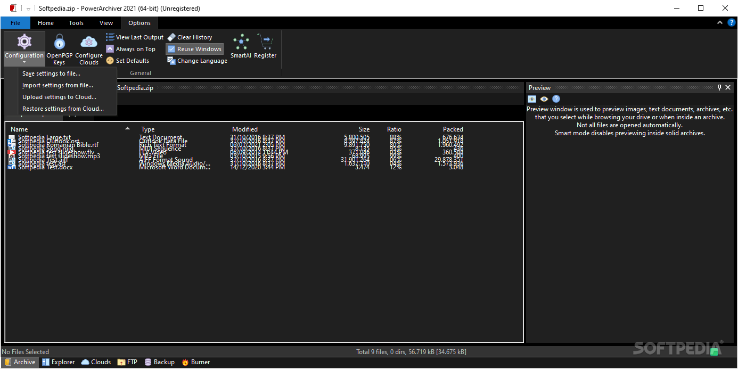The height and width of the screenshot is (369, 738).
Task: Sort list by Type column
Action: click(x=148, y=129)
